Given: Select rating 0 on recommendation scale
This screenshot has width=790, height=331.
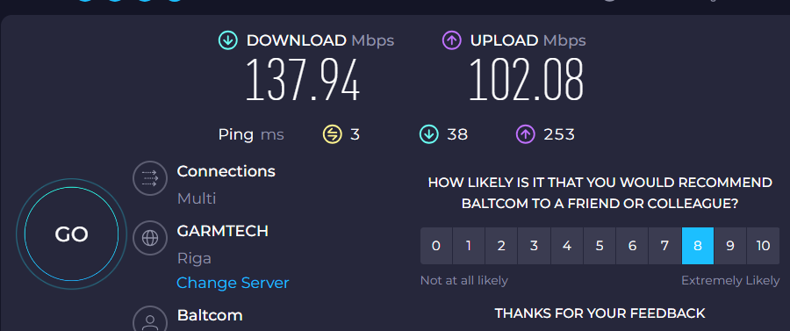Looking at the screenshot, I should [x=436, y=246].
